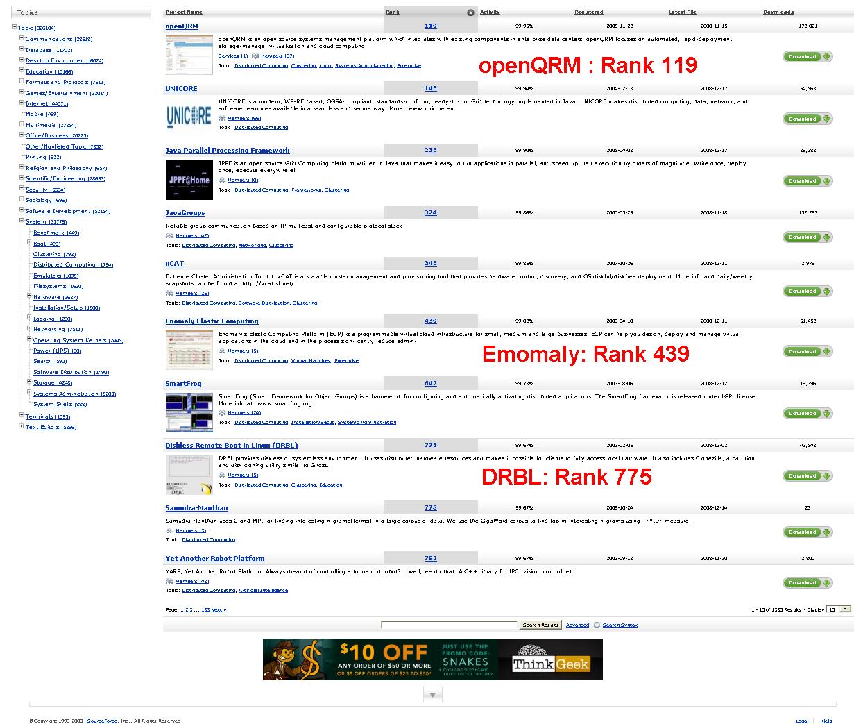Expand the Communications topic tree node
Viewport: 854px width, 724px height.
click(22, 39)
